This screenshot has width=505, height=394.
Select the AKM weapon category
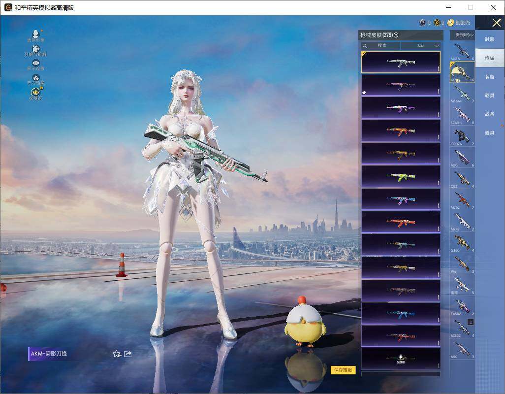462,72
